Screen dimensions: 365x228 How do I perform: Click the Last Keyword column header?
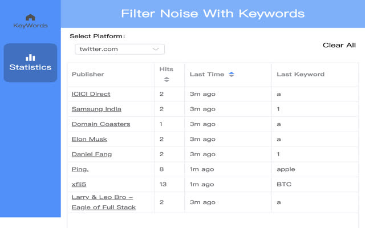coord(301,74)
